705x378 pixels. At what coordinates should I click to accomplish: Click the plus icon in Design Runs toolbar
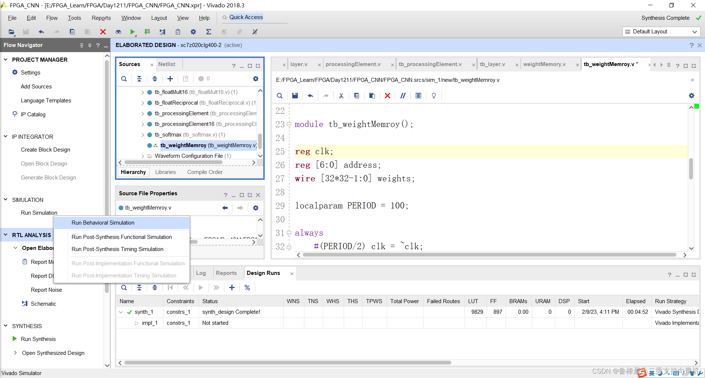point(232,287)
